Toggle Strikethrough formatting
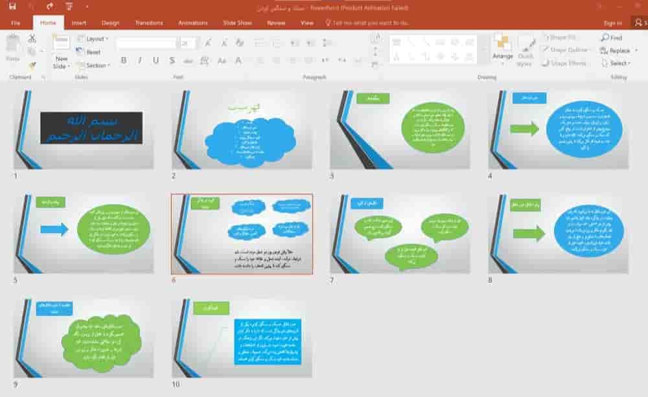The height and width of the screenshot is (397, 648). [189, 61]
